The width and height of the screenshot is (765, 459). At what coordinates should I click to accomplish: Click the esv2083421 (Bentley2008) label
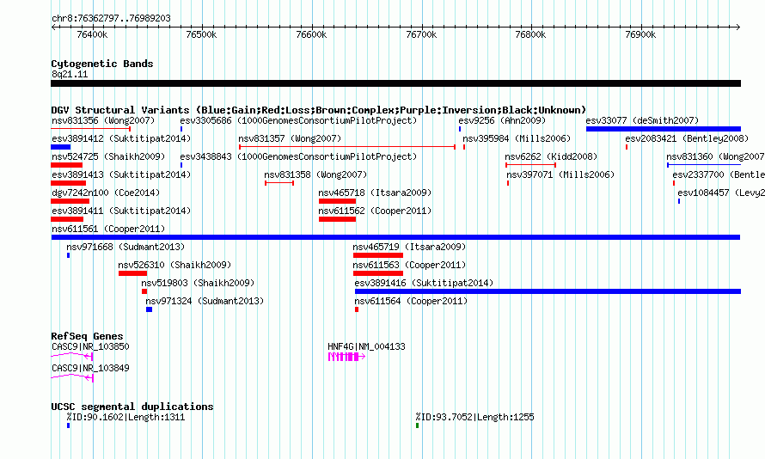point(687,138)
